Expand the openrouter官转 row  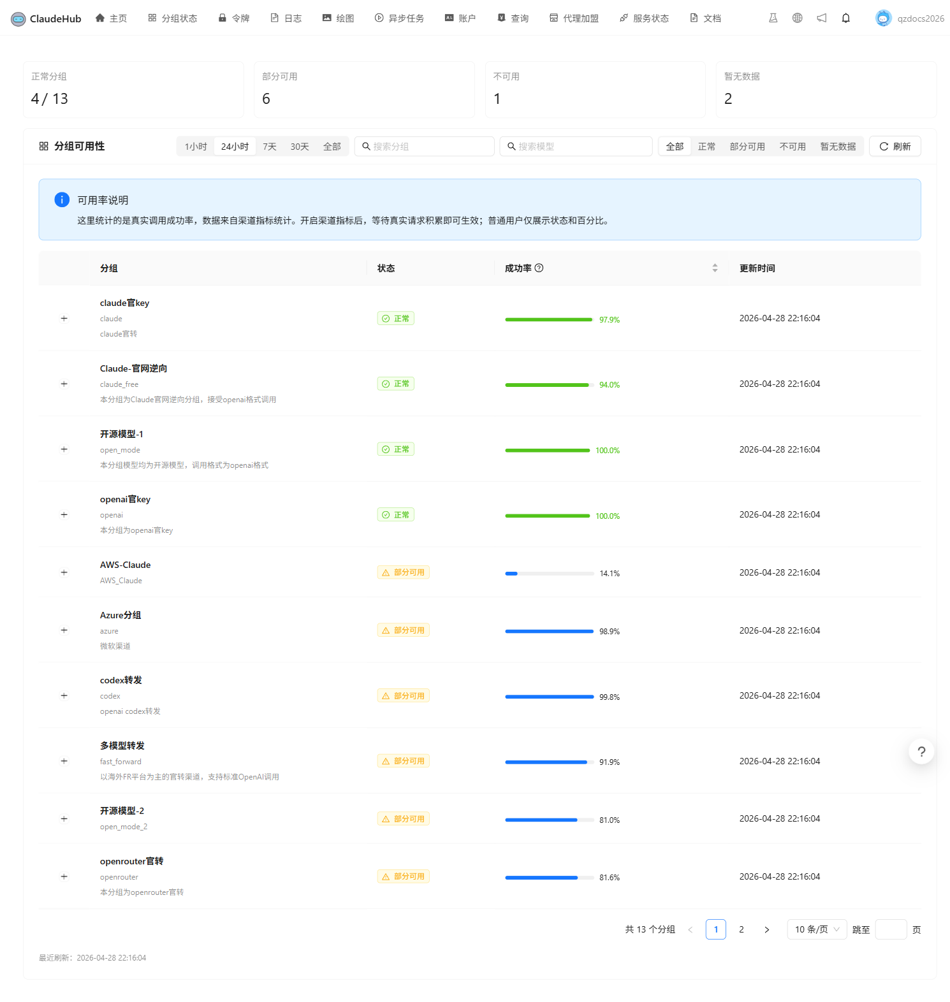click(64, 876)
